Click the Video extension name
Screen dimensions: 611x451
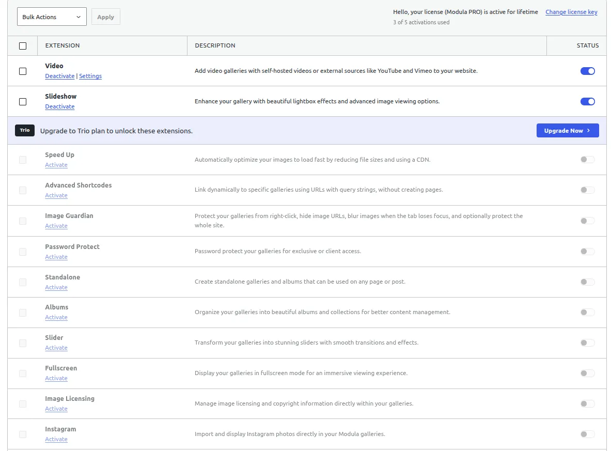[x=54, y=66]
